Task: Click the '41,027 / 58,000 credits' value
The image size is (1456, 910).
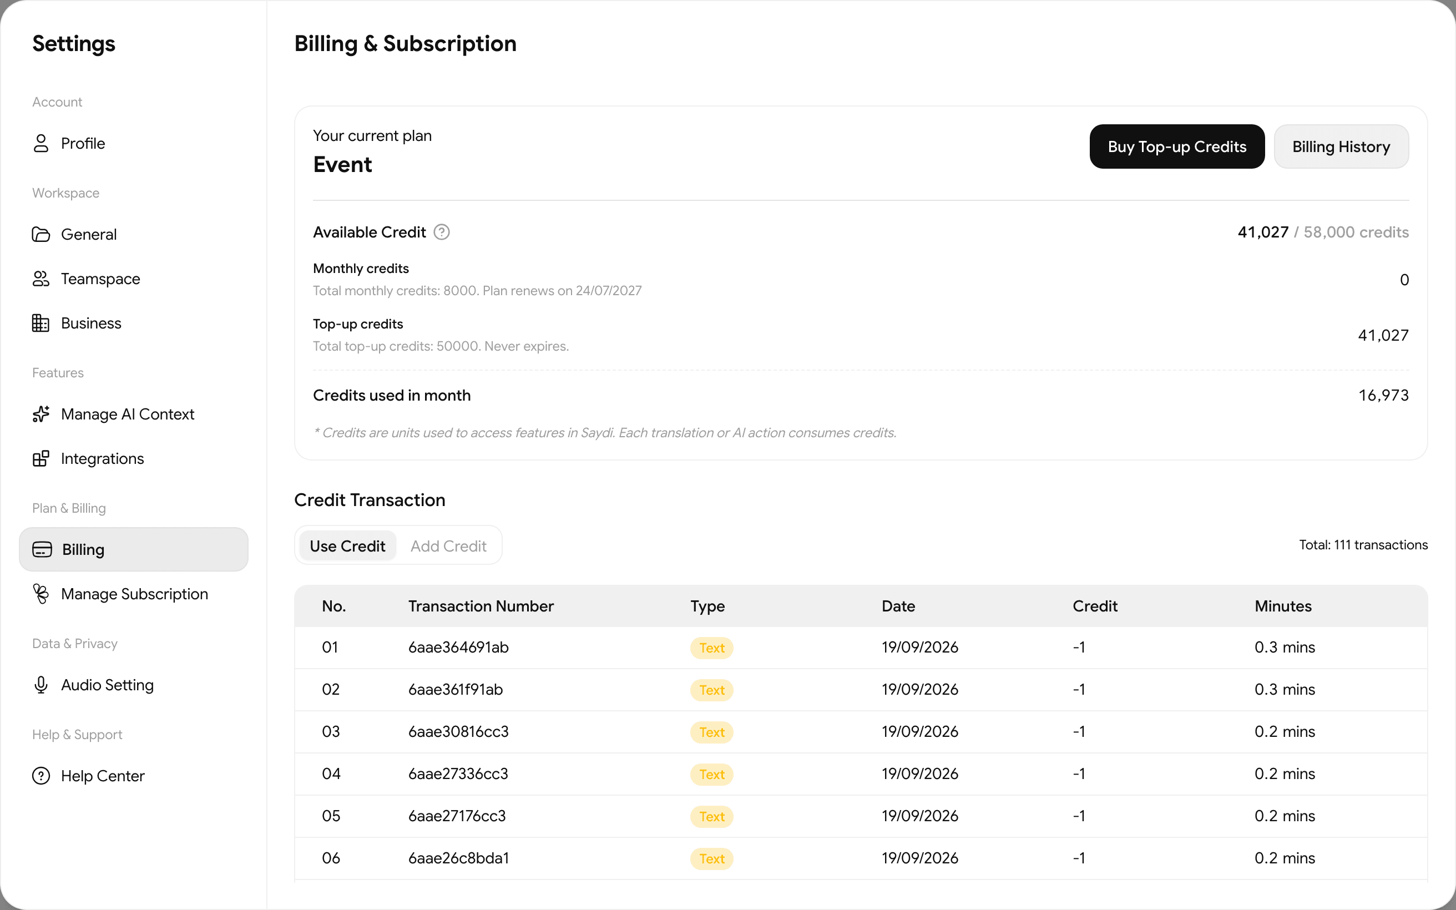Action: (x=1323, y=232)
